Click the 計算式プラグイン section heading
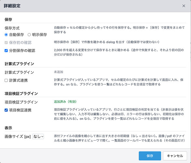 pyautogui.click(x=19, y=64)
